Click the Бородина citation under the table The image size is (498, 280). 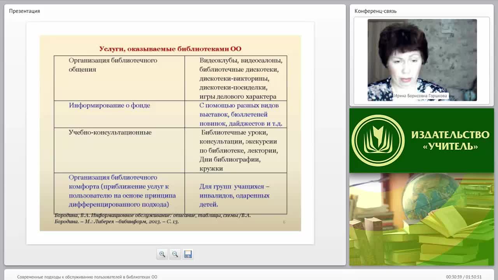pos(153,219)
